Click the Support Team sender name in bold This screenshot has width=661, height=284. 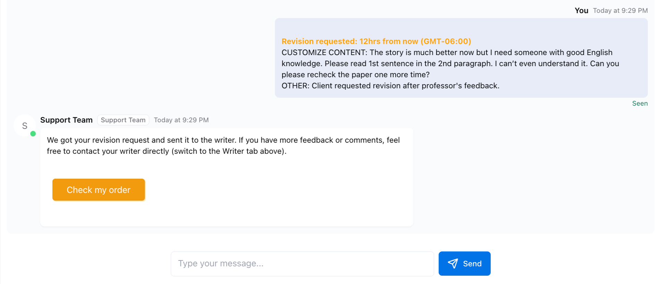coord(66,120)
